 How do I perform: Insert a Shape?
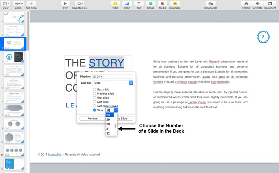click(151, 4)
